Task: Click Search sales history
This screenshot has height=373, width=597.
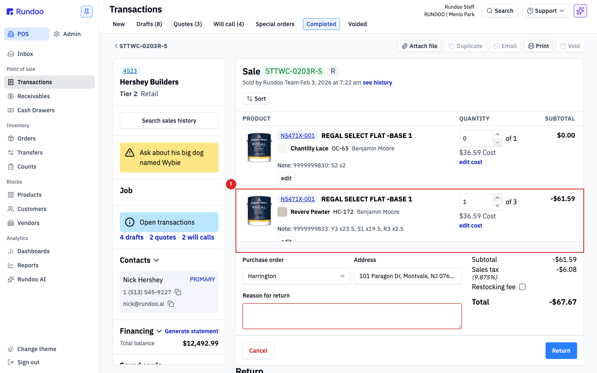Action: point(169,121)
